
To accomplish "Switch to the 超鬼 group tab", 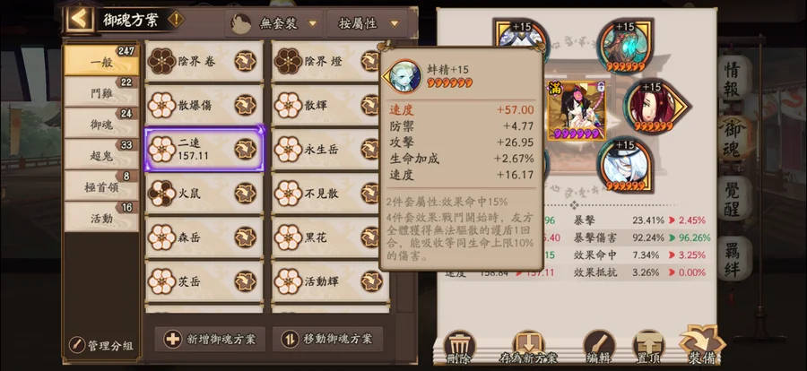I will 101,155.
